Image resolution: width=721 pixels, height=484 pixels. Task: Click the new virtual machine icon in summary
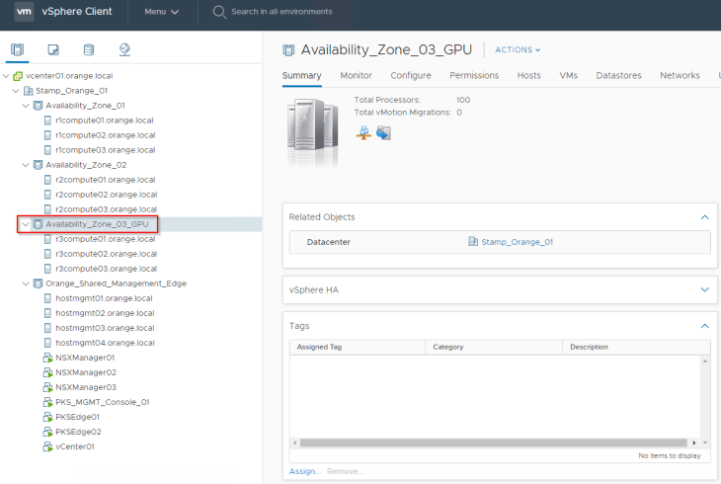click(x=383, y=132)
